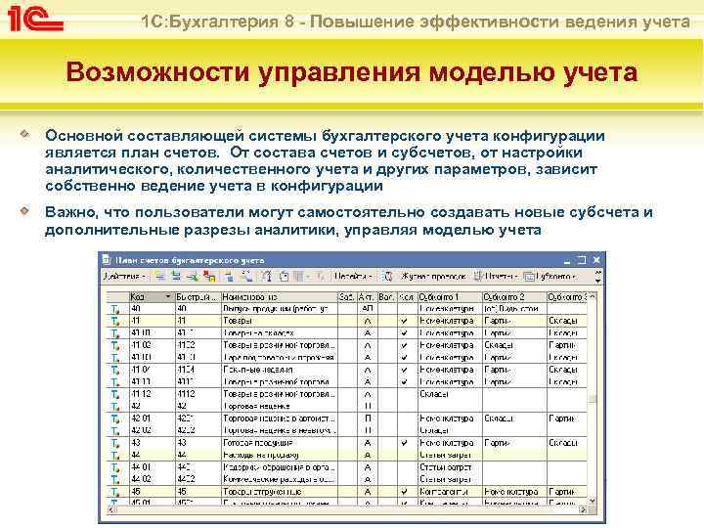
Task: Expand the toolbar overflow chevron
Action: (x=597, y=276)
